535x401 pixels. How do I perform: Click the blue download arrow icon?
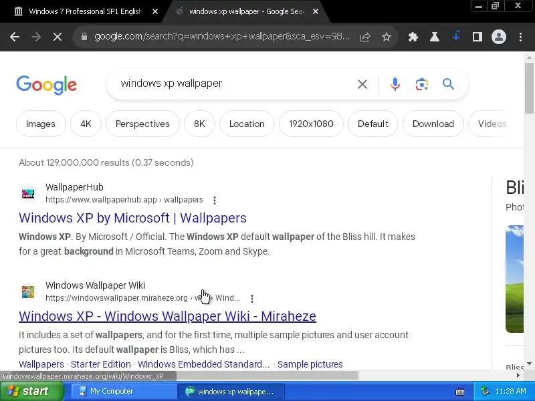tap(456, 36)
